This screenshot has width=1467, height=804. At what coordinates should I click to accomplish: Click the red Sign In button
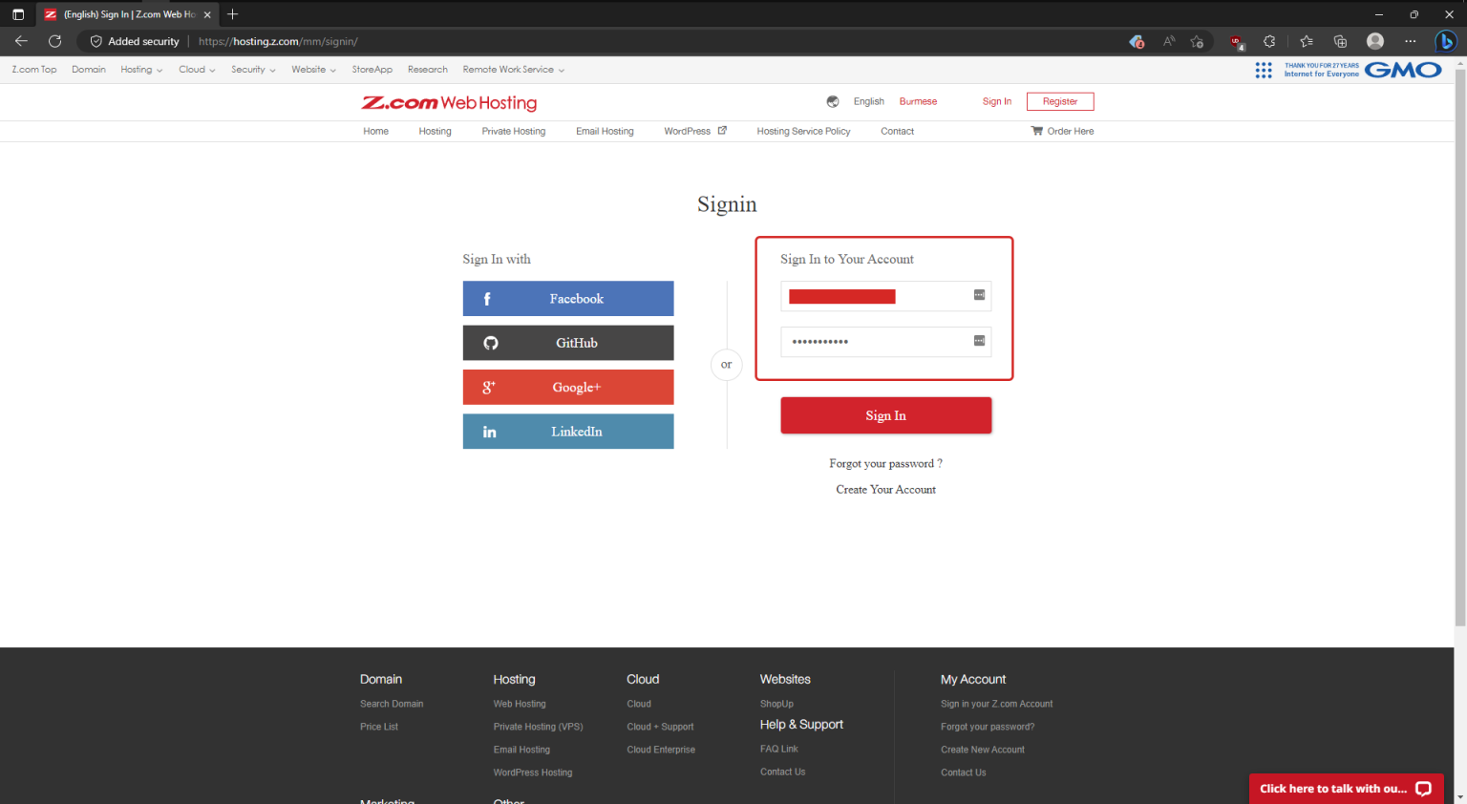coord(885,415)
